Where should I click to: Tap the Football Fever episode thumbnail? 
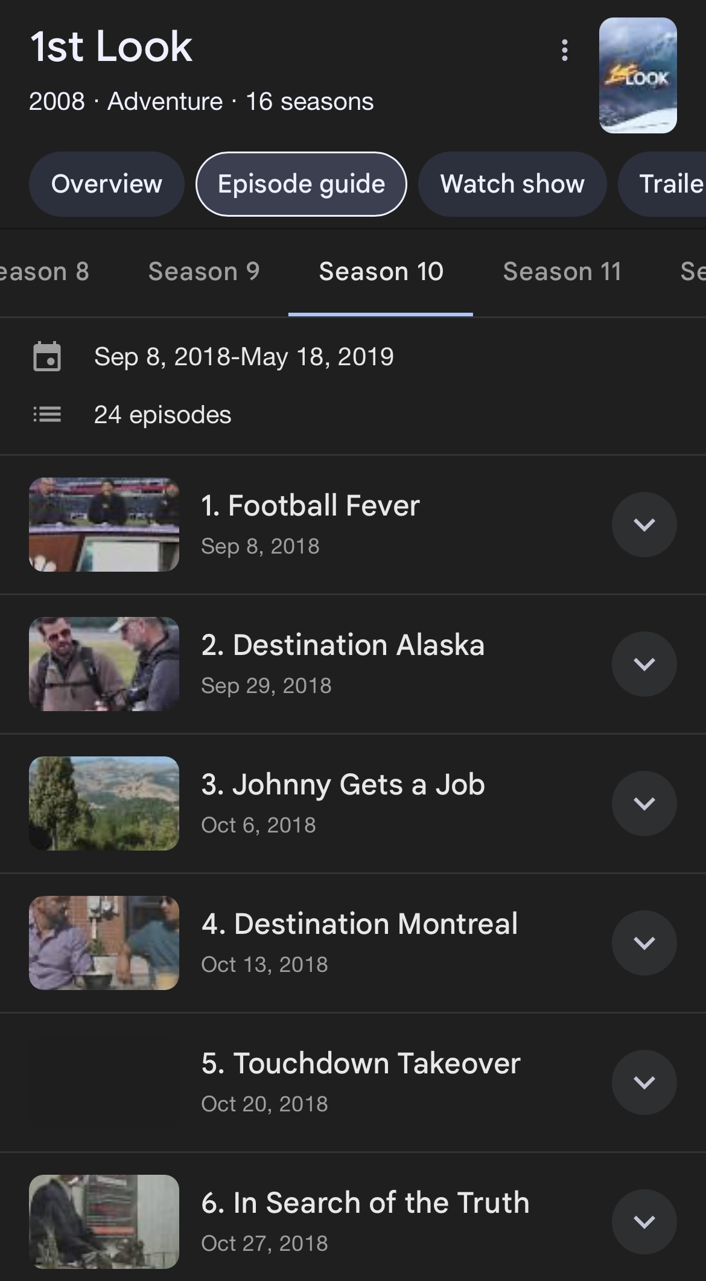point(104,525)
